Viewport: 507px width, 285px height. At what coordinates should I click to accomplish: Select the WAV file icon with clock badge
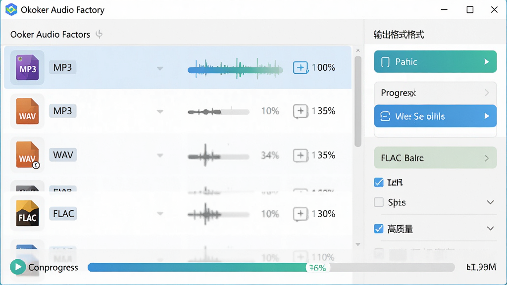[28, 155]
